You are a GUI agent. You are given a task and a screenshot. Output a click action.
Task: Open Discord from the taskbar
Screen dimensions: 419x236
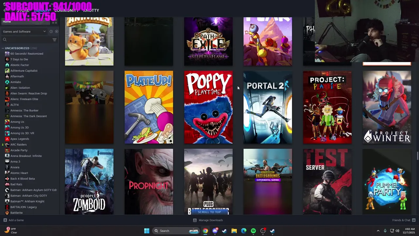tap(215, 231)
